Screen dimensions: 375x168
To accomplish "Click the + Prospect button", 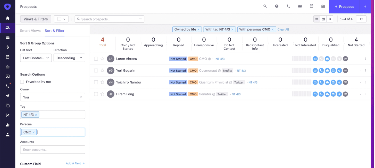I will click(x=344, y=6).
